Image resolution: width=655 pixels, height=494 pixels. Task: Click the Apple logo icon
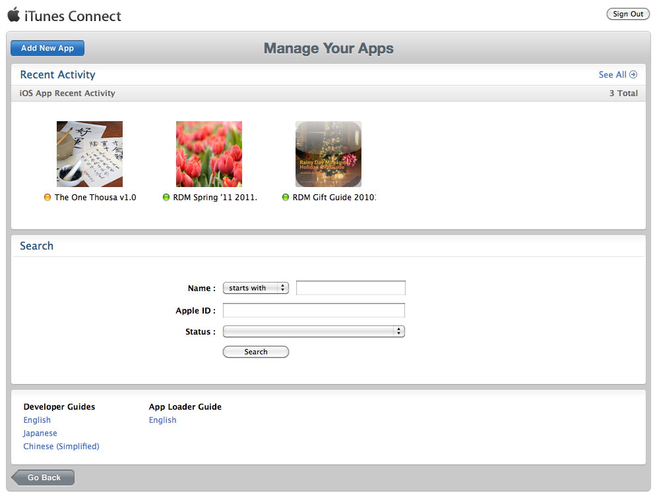click(14, 14)
